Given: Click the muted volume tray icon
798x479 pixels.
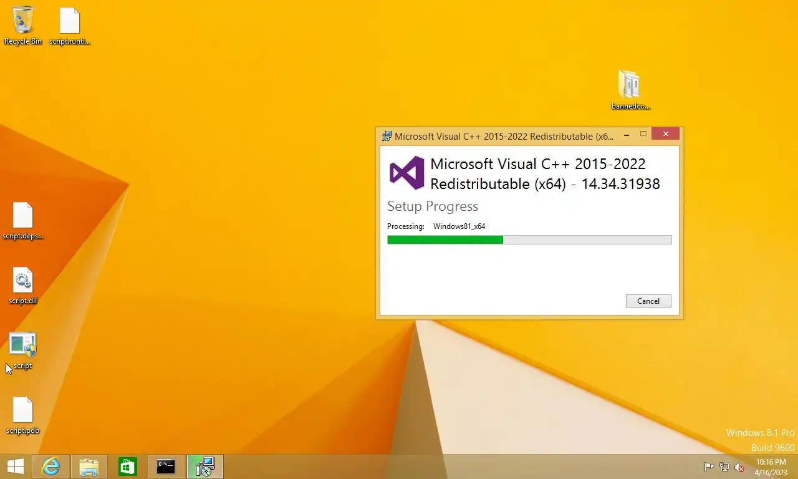Looking at the screenshot, I should [739, 467].
